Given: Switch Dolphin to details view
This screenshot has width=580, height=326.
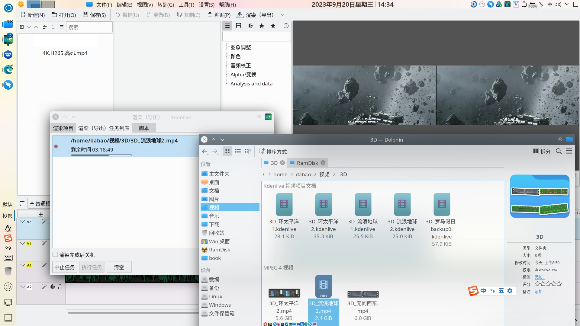Looking at the screenshot, I should coord(248,152).
